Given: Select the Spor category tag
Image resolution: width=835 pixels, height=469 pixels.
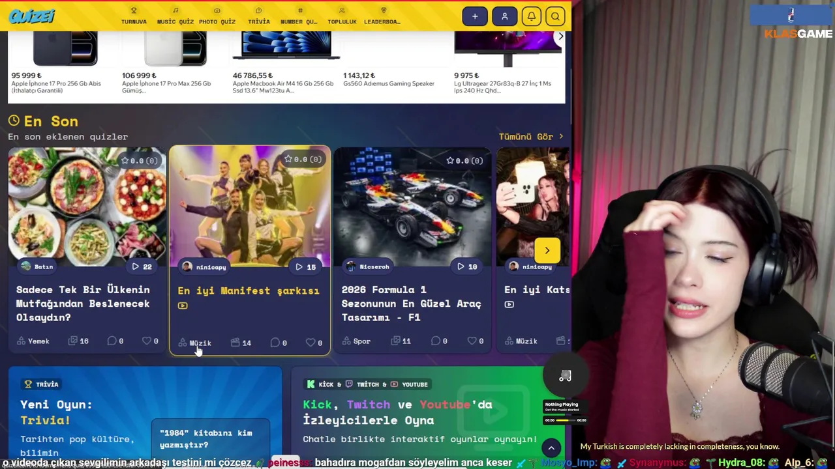Looking at the screenshot, I should pos(357,341).
